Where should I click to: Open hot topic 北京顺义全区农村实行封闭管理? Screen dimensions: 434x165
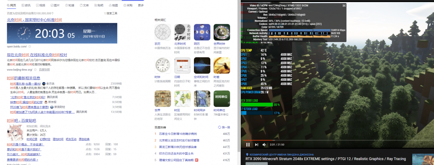[x=179, y=140]
